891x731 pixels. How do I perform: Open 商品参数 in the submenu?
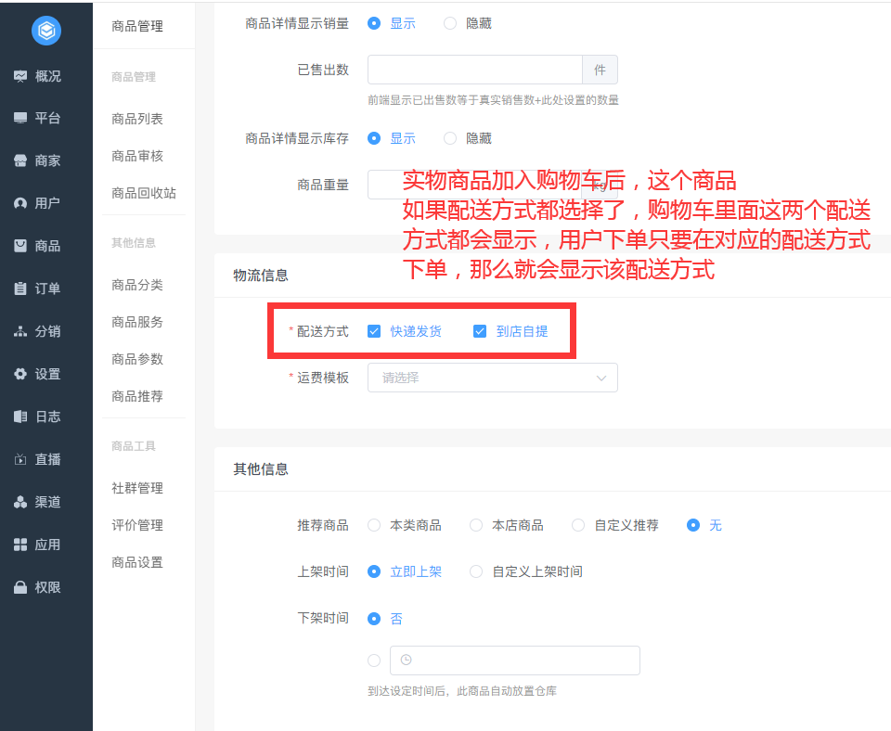137,359
